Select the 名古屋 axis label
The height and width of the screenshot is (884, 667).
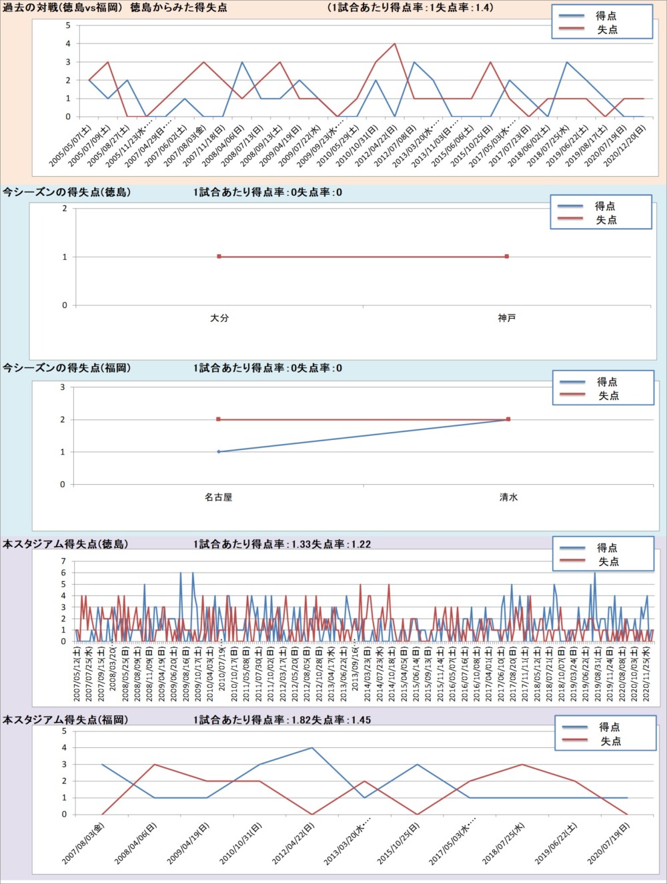218,497
